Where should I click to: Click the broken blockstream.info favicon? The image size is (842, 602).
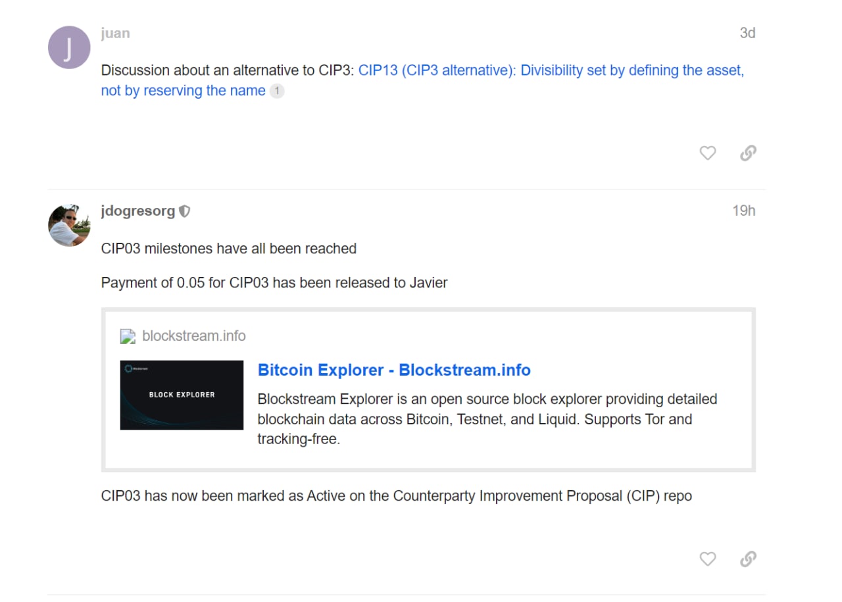click(128, 336)
